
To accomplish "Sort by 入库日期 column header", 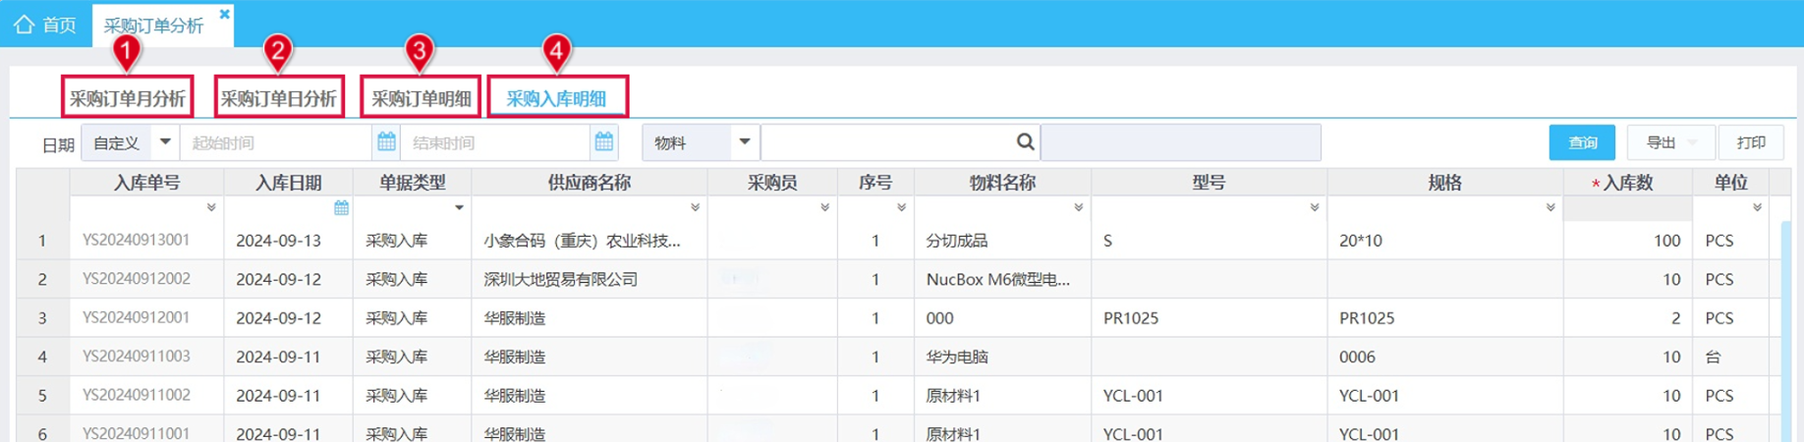I will 288,183.
